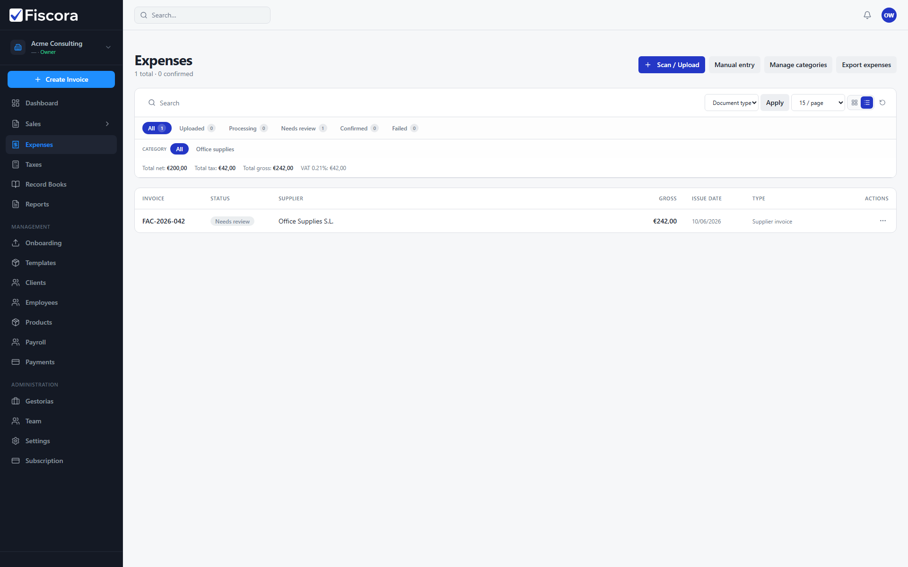Refresh the expenses list
Image resolution: width=908 pixels, height=567 pixels.
[882, 103]
